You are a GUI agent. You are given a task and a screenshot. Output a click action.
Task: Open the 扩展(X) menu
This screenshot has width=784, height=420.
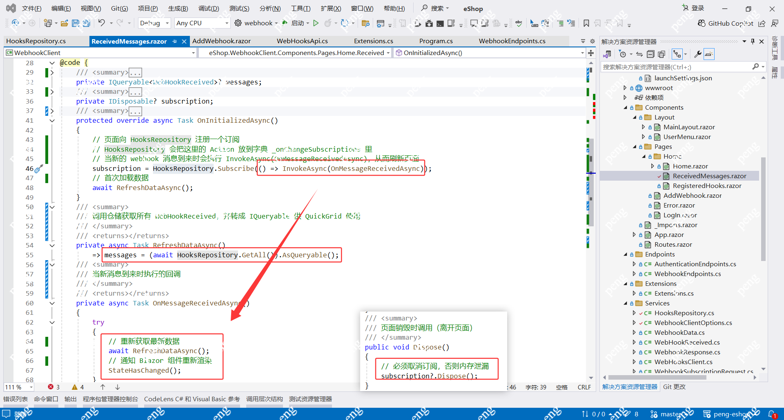coord(331,9)
